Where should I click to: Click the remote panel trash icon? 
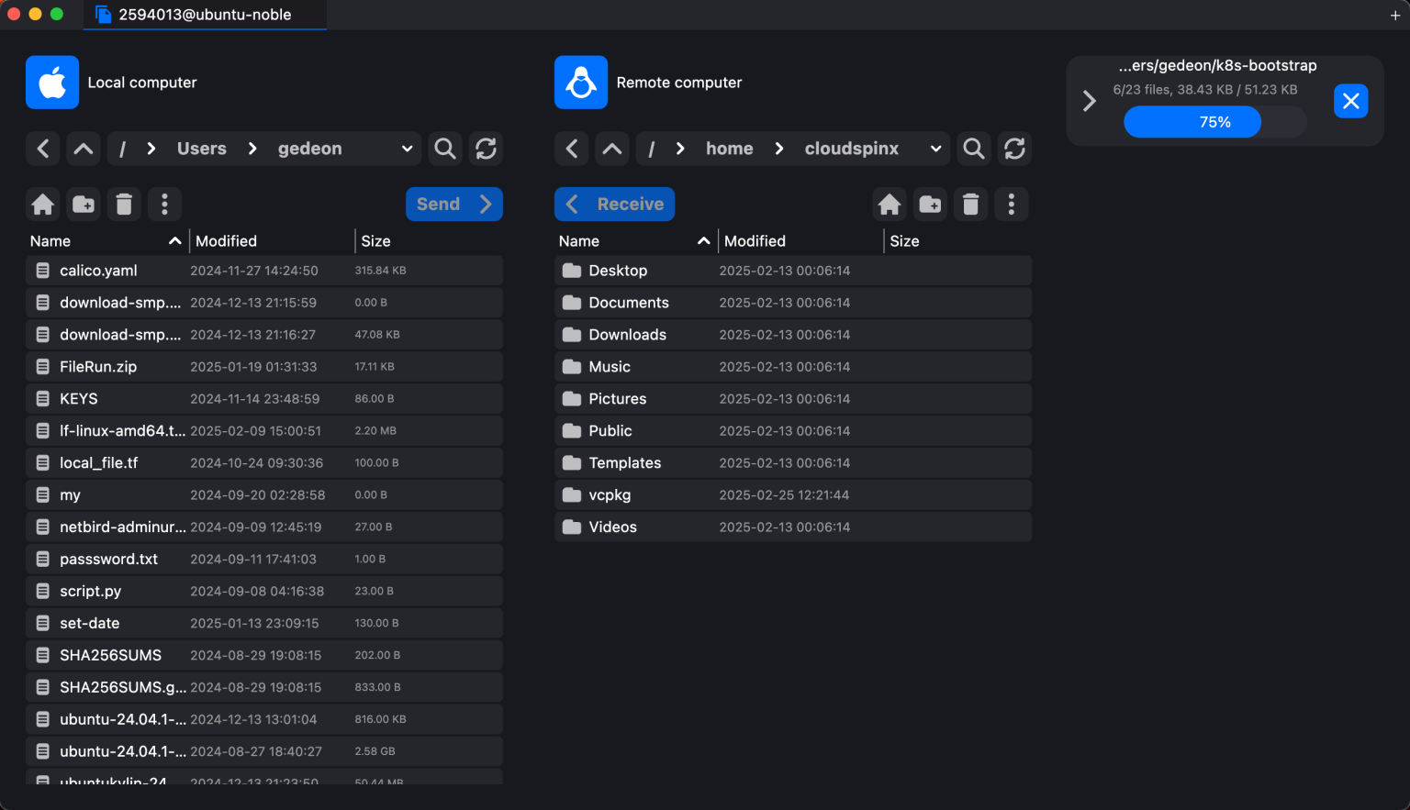pos(970,205)
